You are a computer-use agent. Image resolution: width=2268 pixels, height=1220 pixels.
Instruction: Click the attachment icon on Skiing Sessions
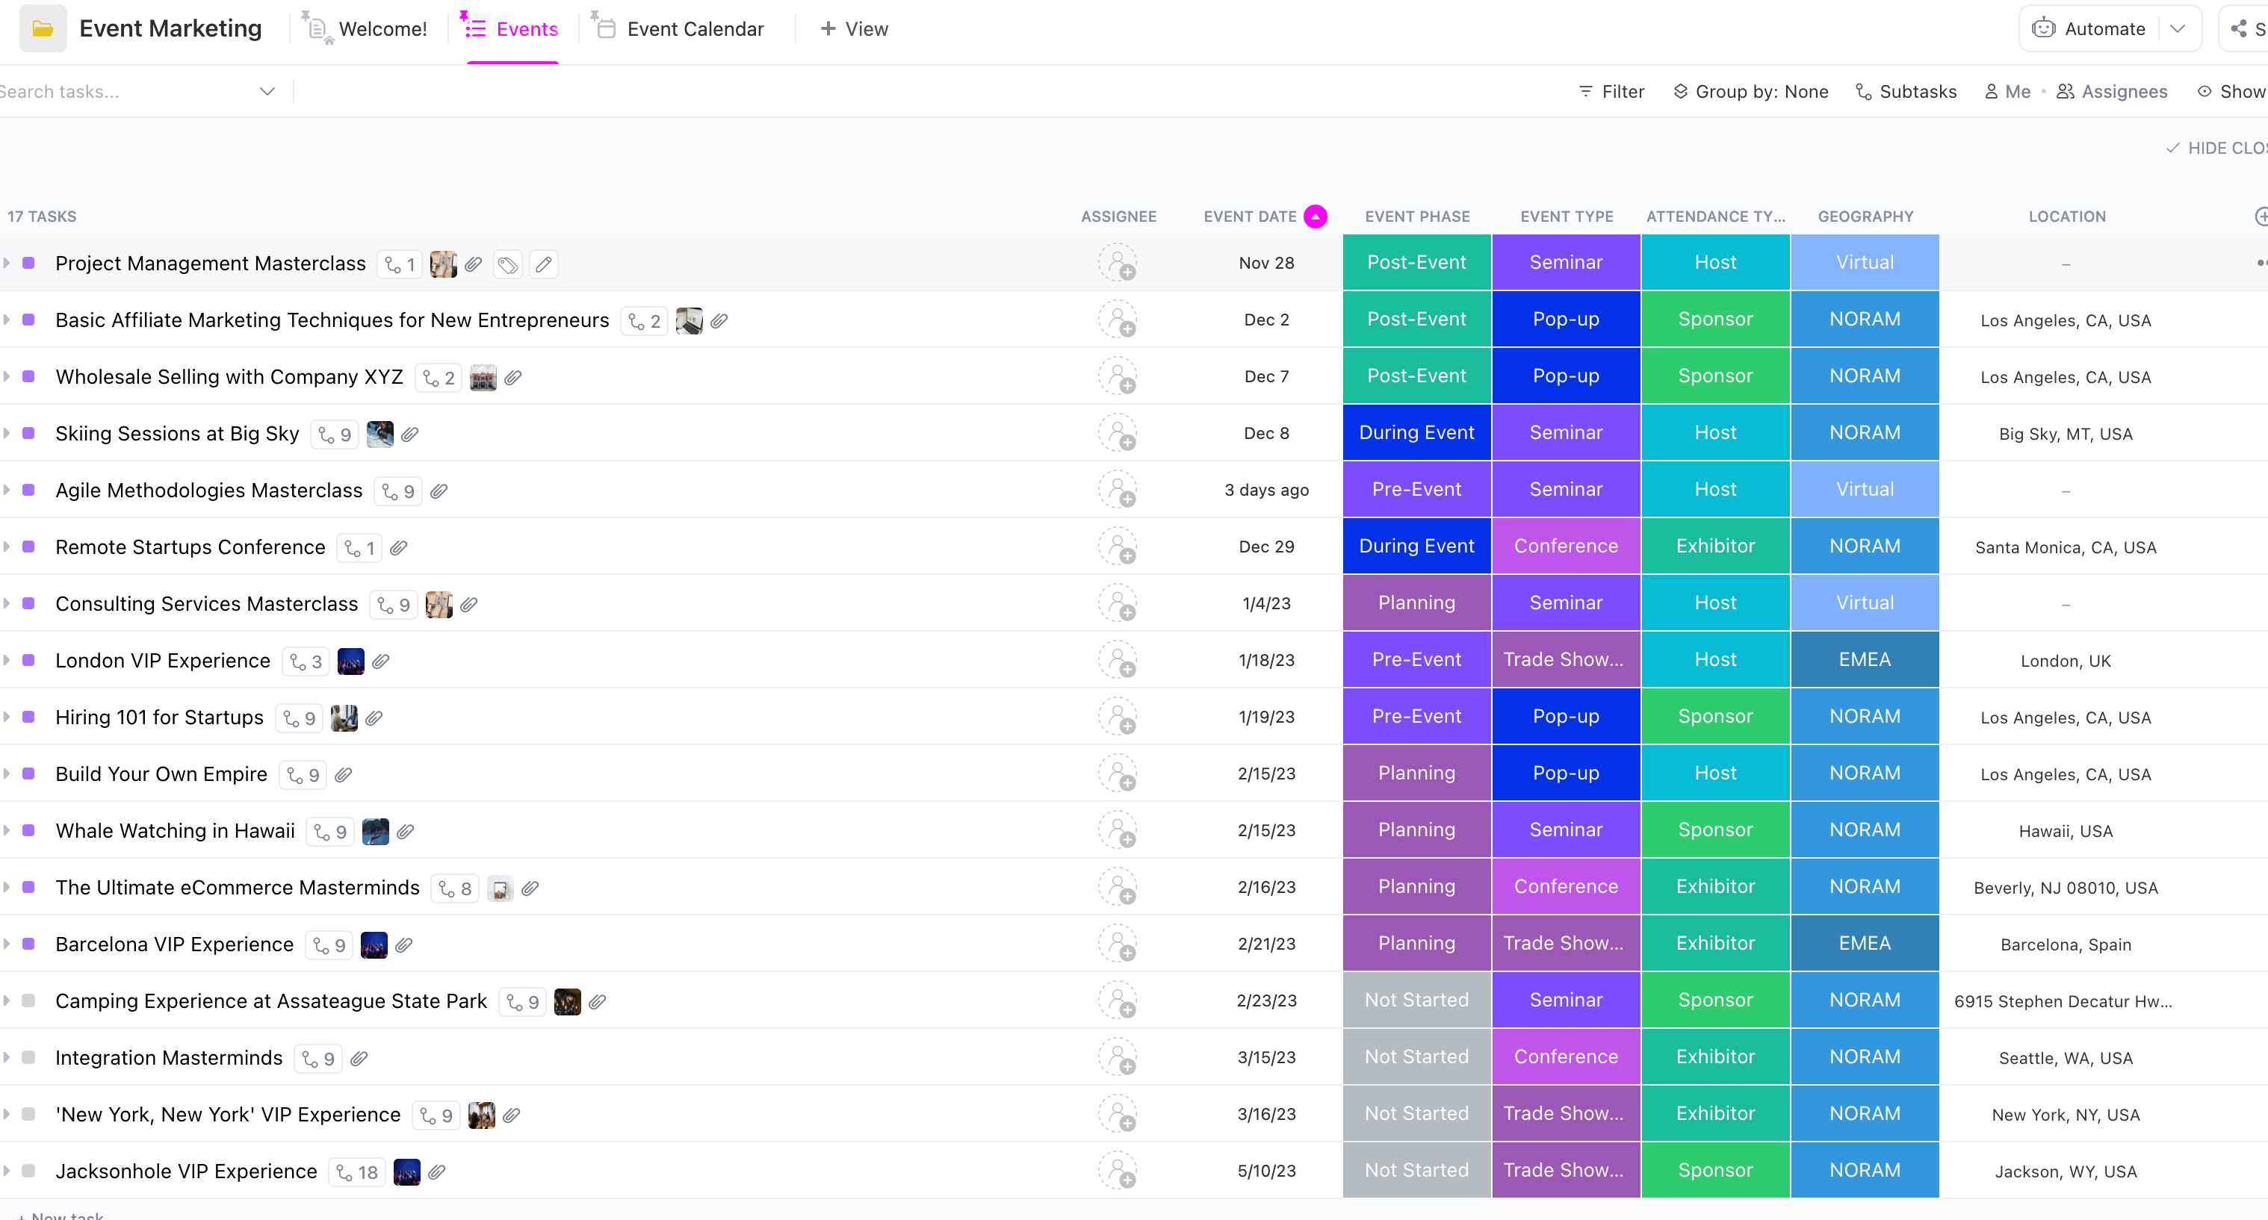click(412, 435)
